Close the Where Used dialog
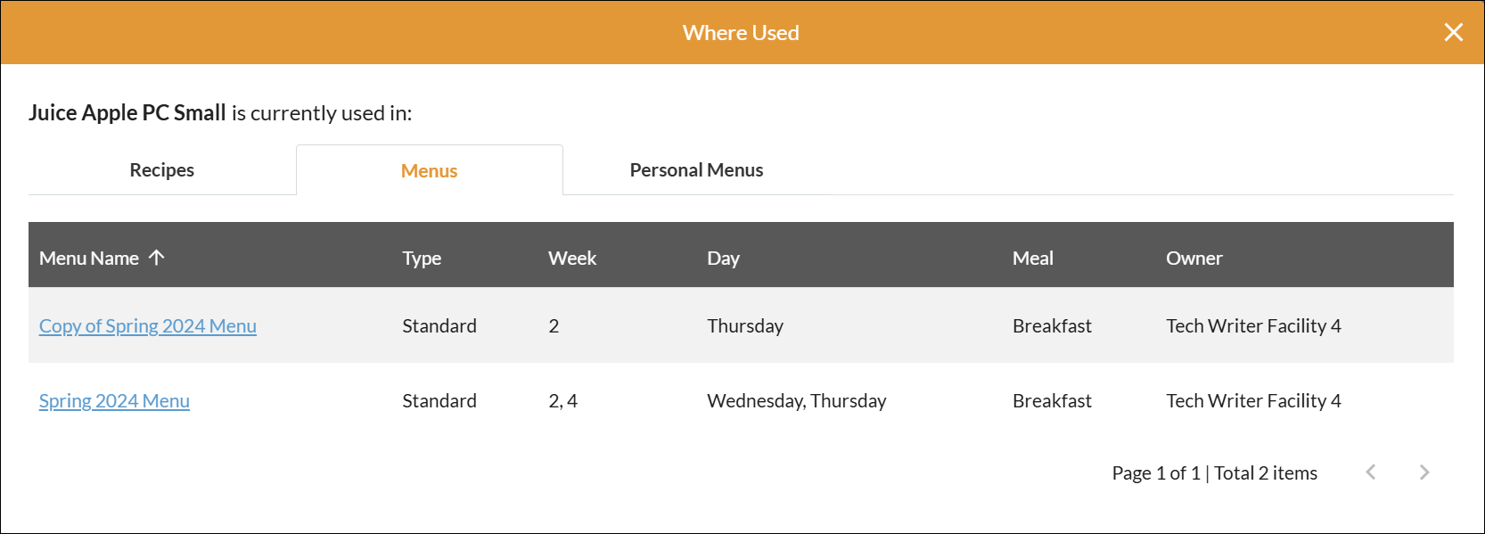 pyautogui.click(x=1453, y=32)
